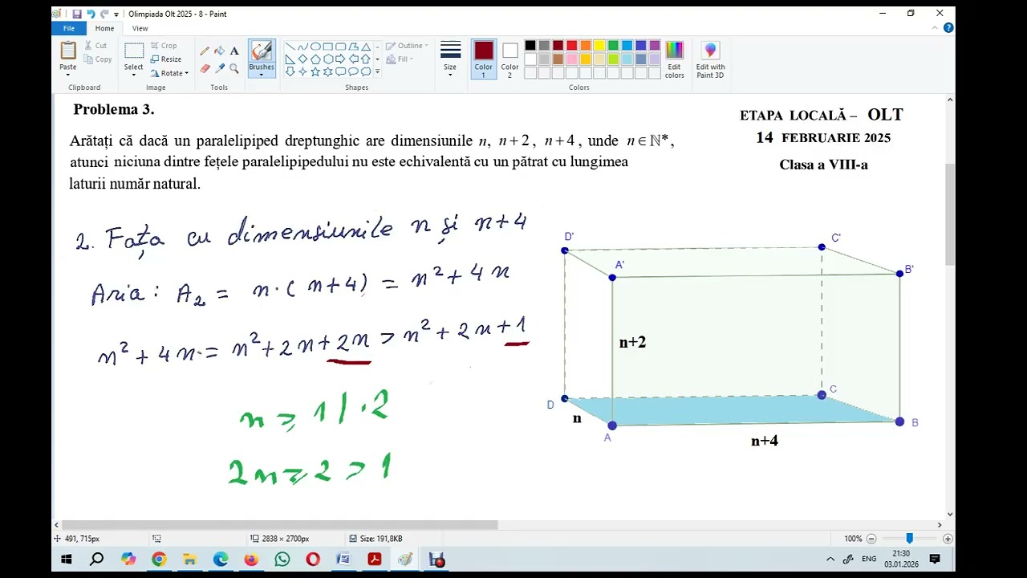
Task: Pick the black color swatch
Action: (530, 46)
